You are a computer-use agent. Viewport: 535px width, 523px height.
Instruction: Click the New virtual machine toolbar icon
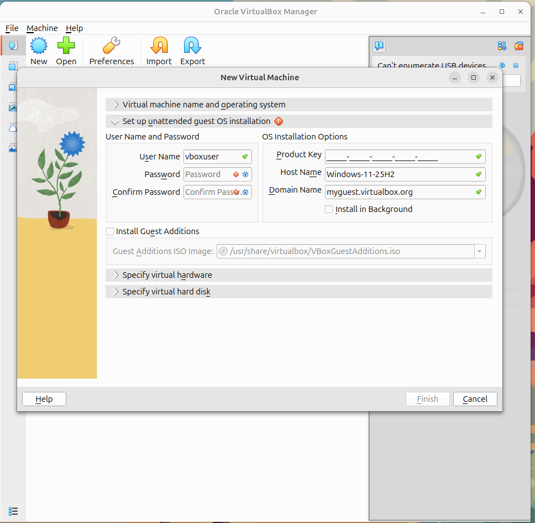pyautogui.click(x=38, y=47)
